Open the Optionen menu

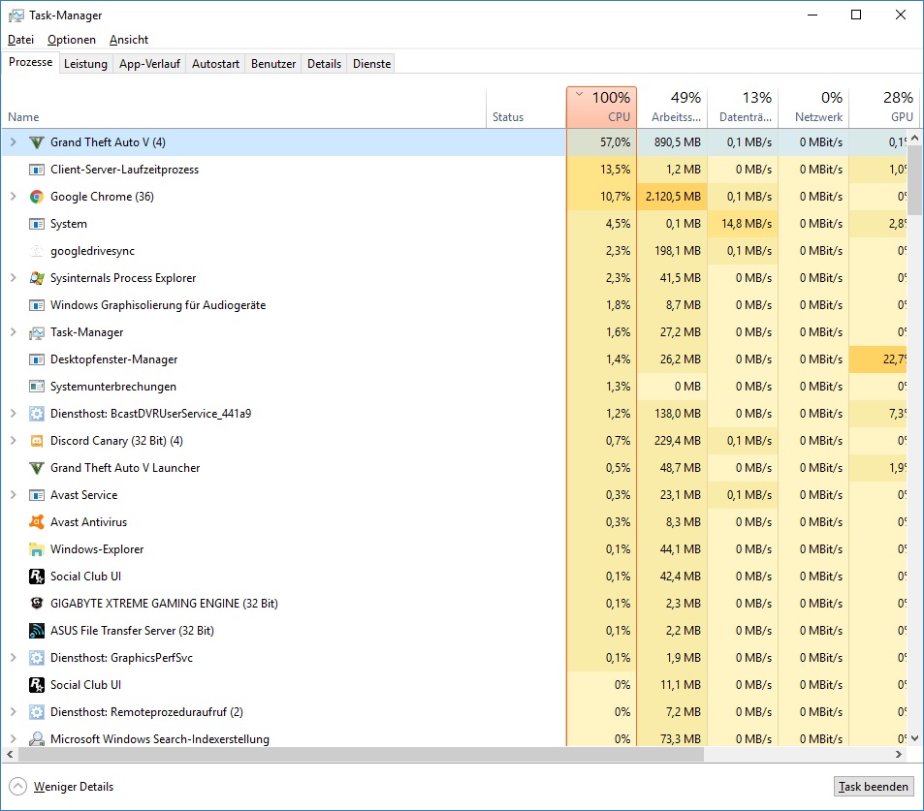click(72, 40)
